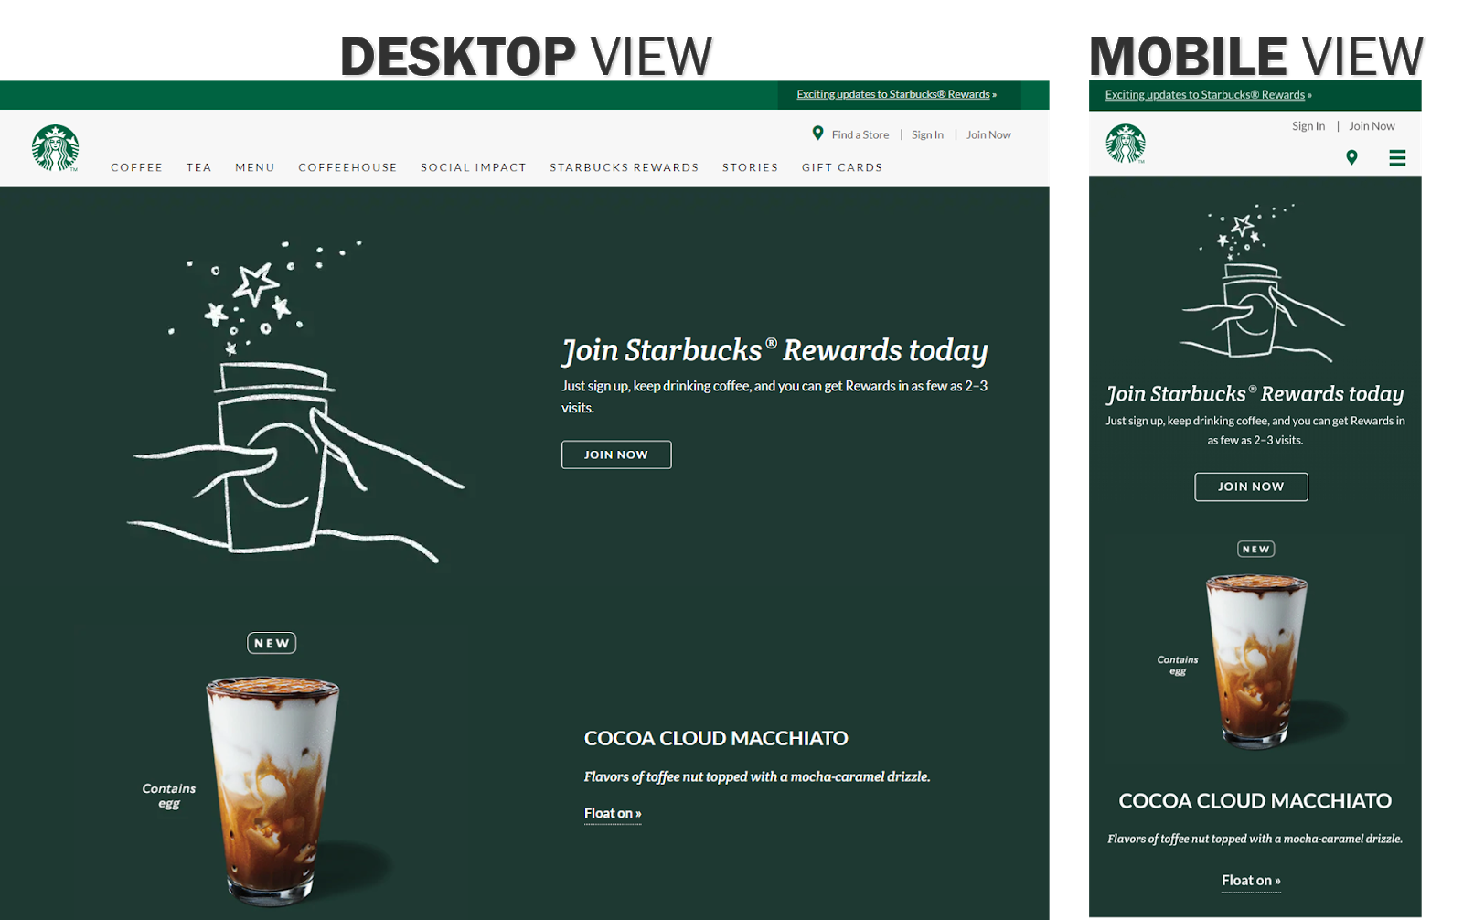The width and height of the screenshot is (1463, 920).
Task: Tap the hand-and-cup illustration in mobile view
Action: tap(1262, 282)
